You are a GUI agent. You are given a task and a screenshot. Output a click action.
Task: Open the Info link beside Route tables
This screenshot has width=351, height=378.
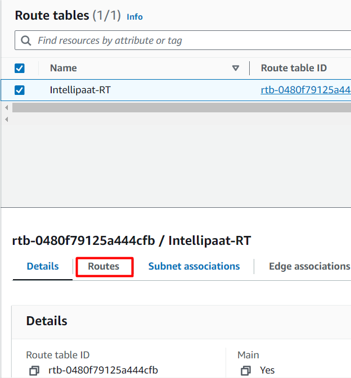pos(134,17)
